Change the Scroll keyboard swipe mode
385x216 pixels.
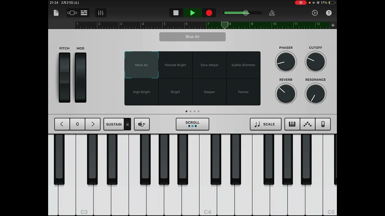click(x=192, y=124)
